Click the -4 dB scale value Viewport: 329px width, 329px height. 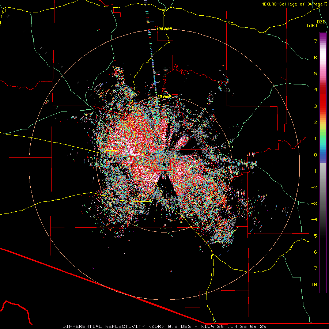point(314,220)
